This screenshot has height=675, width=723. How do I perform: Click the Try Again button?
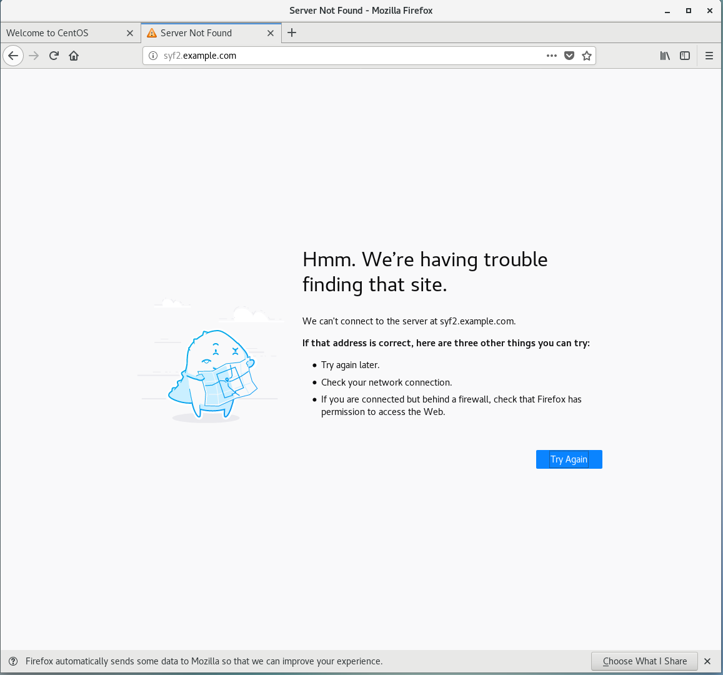pos(569,459)
